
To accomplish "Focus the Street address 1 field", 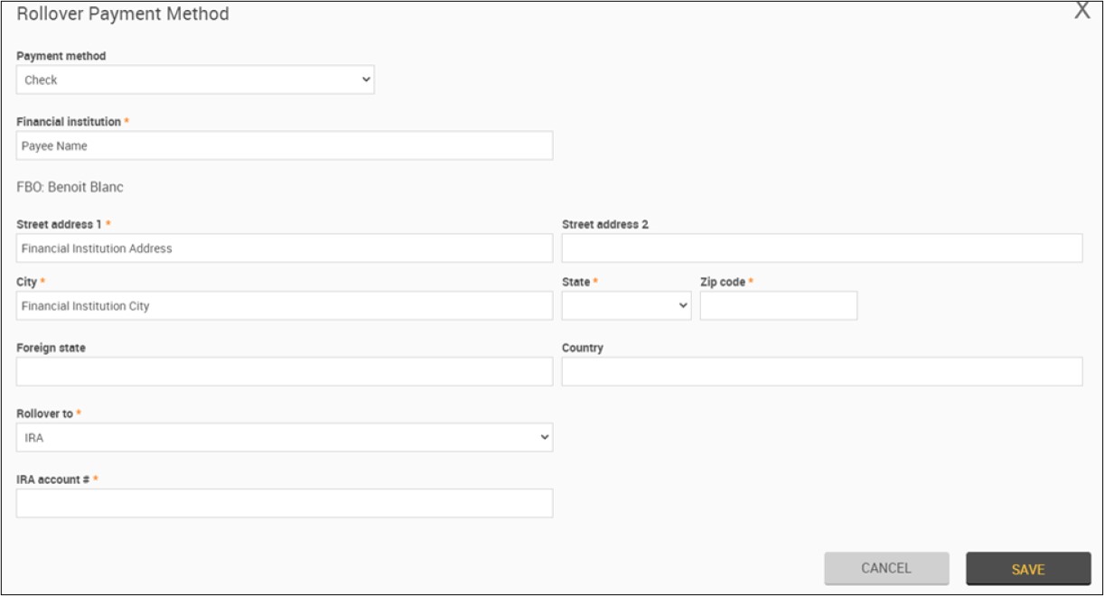I will (x=285, y=248).
